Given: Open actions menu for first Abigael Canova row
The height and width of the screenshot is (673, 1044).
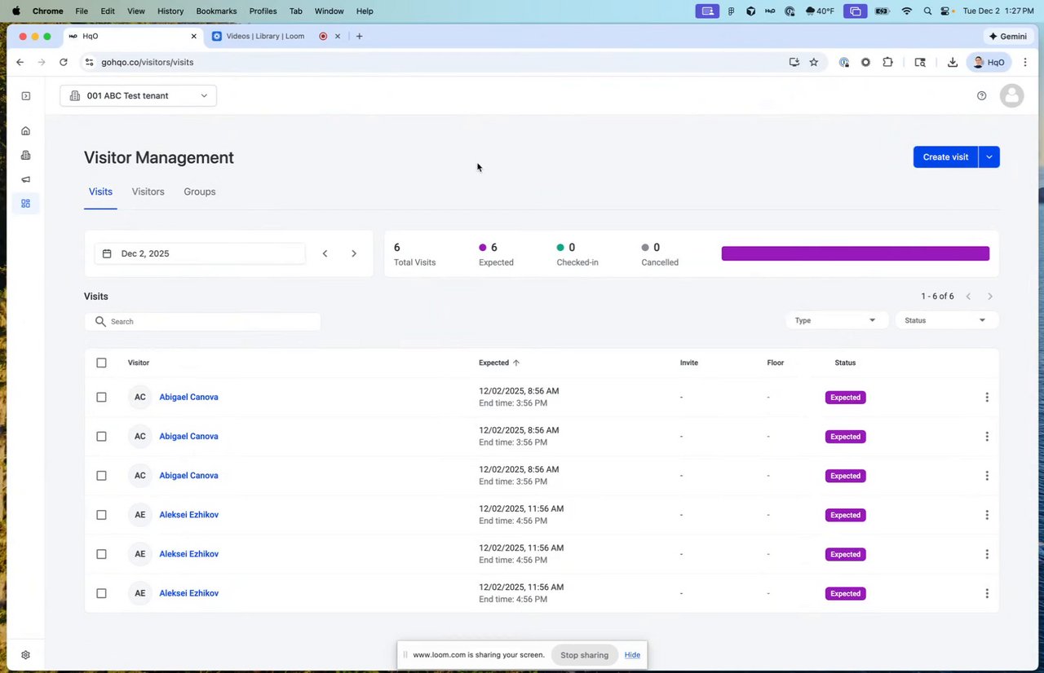Looking at the screenshot, I should tap(987, 398).
